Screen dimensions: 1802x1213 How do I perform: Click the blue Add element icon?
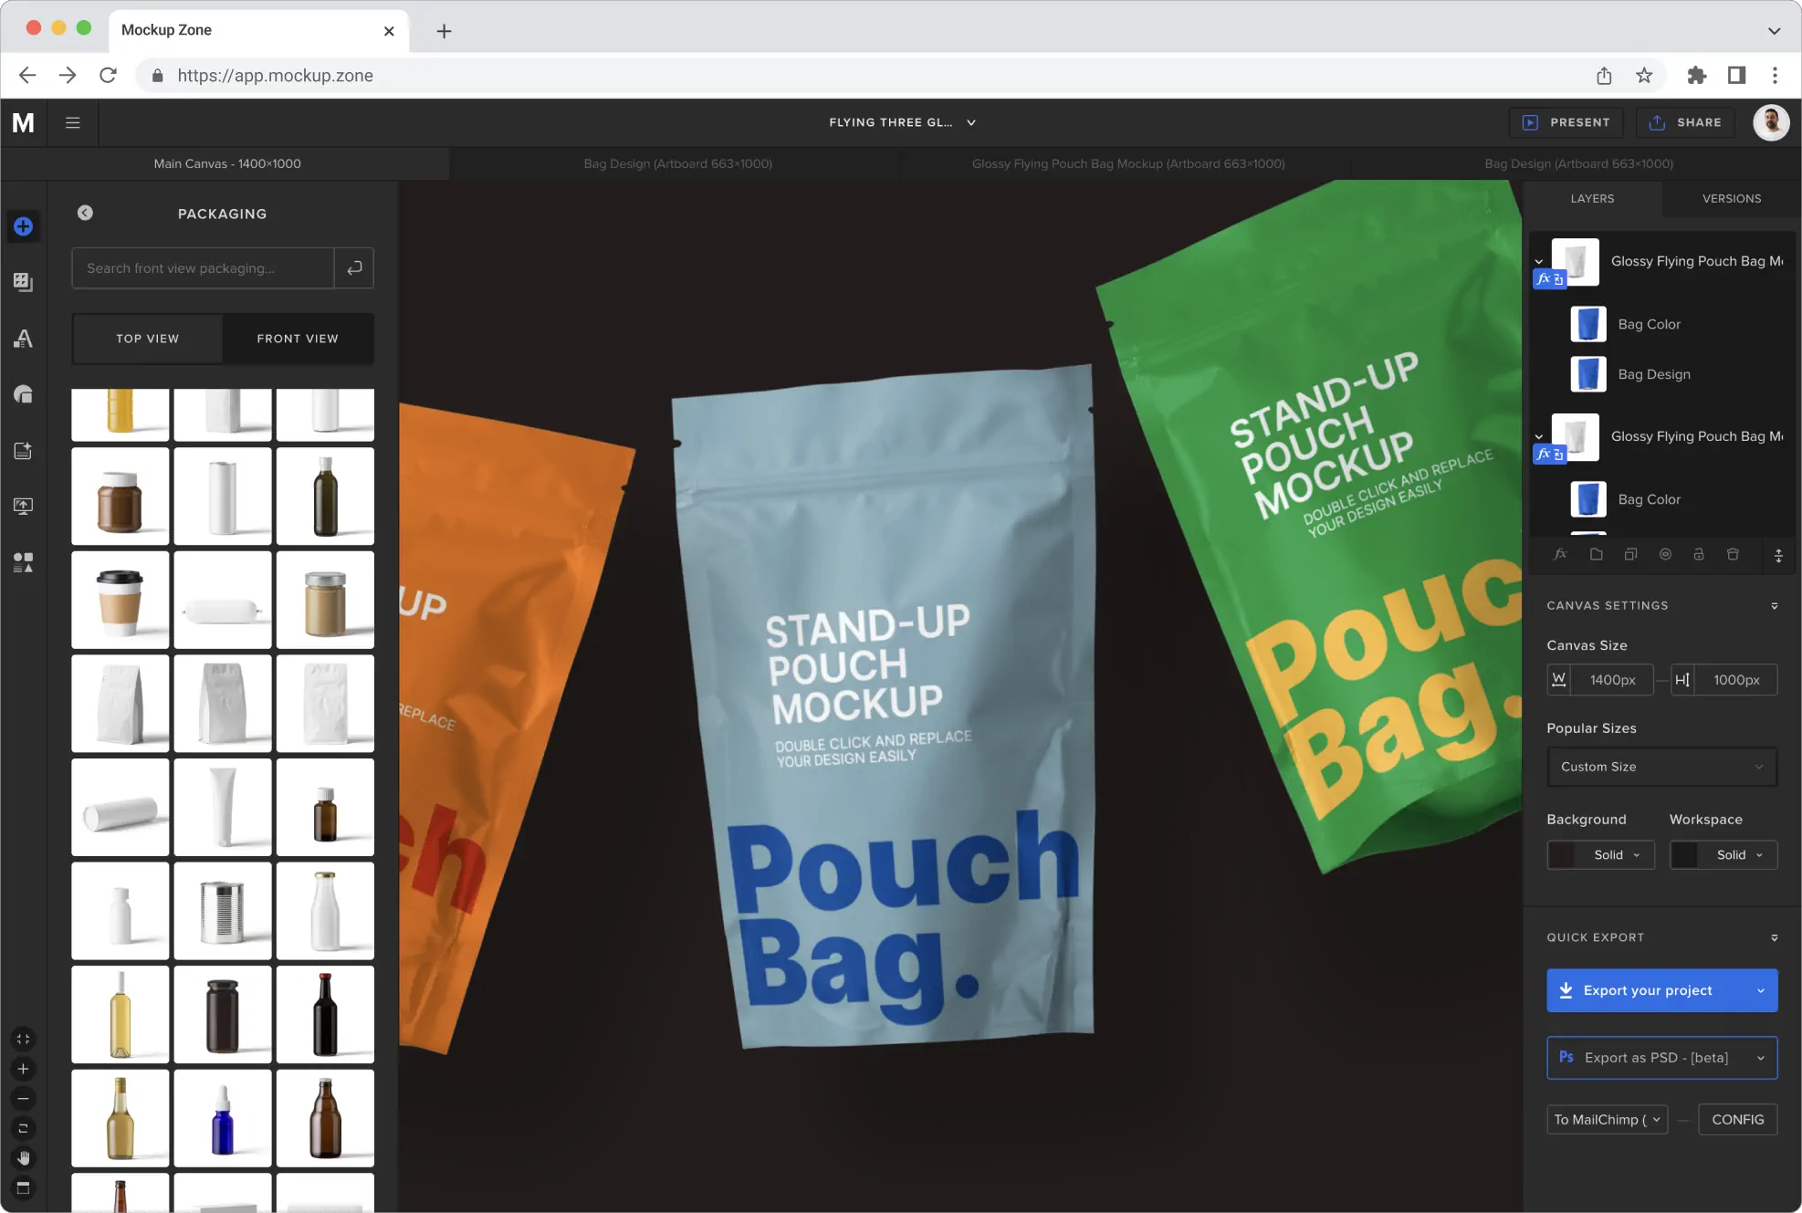[22, 226]
